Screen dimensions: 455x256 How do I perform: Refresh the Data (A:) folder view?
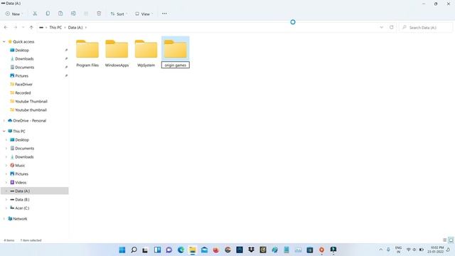tap(392, 27)
